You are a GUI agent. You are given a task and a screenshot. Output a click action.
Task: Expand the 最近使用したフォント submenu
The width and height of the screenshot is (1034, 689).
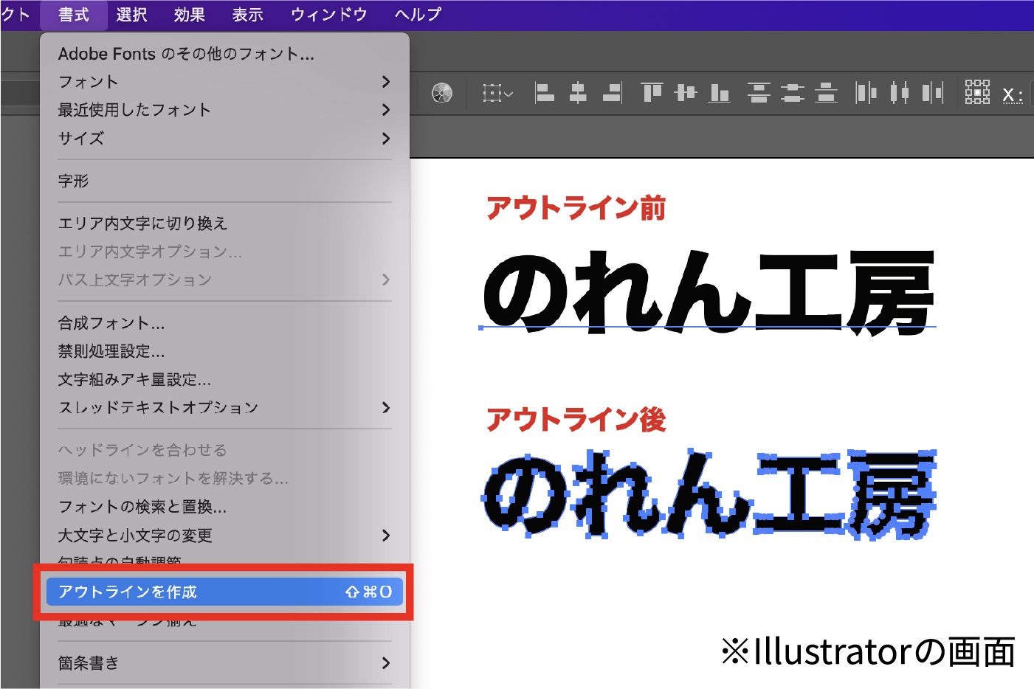pos(224,110)
